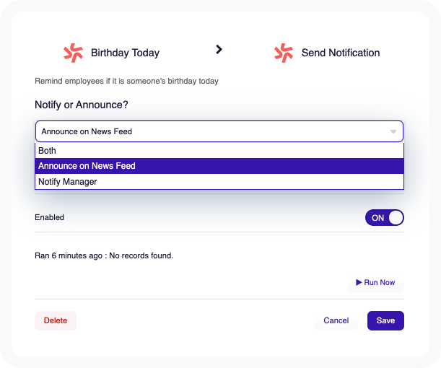Pick Notify Manager from dropdown options
Screen dimensions: 441x368
pyautogui.click(x=219, y=182)
